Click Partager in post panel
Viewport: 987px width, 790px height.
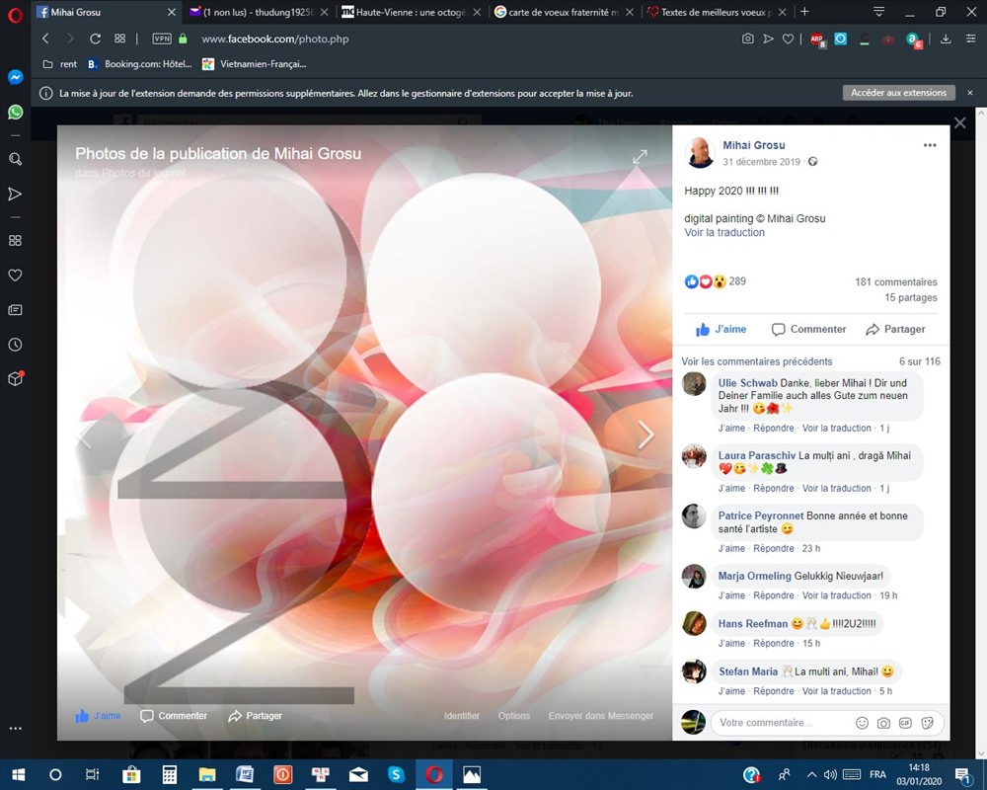pos(895,330)
